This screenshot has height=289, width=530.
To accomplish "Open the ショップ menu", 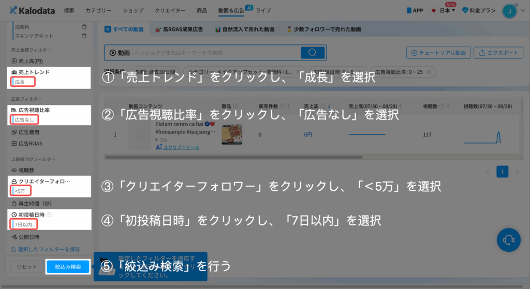I will point(133,10).
